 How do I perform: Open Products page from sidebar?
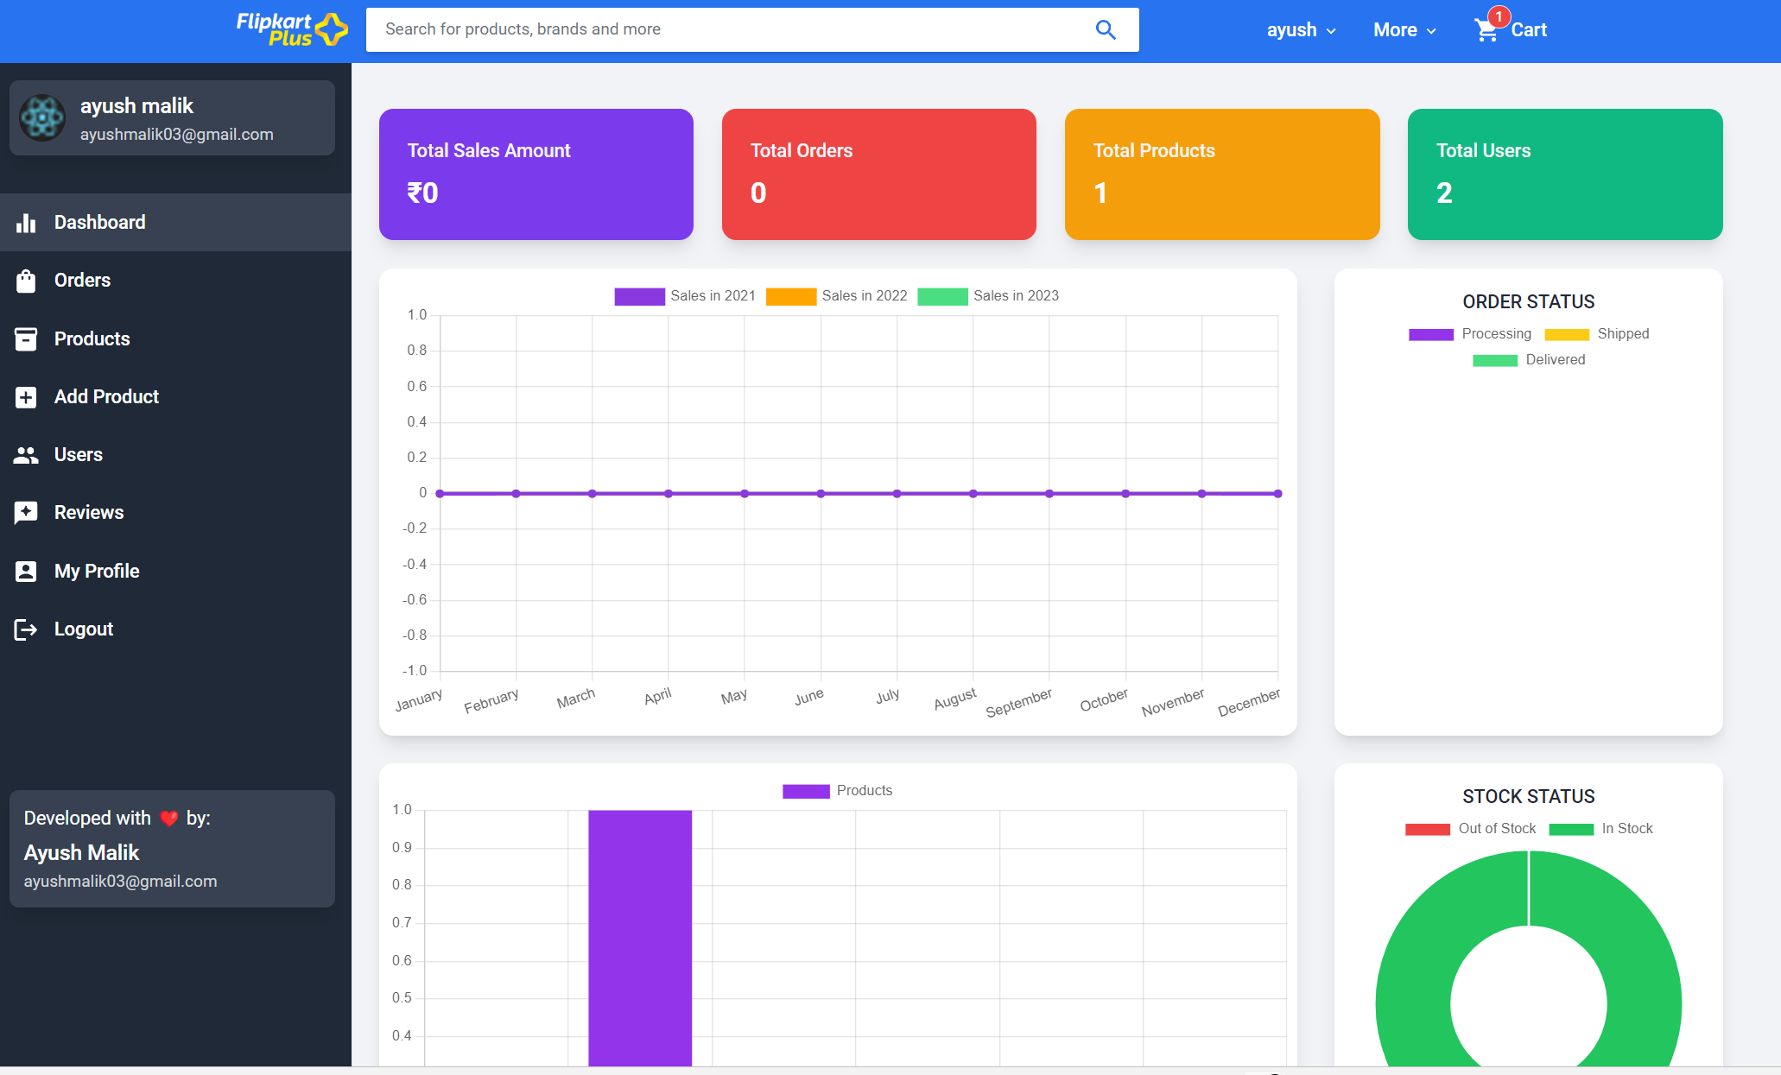[x=175, y=339]
